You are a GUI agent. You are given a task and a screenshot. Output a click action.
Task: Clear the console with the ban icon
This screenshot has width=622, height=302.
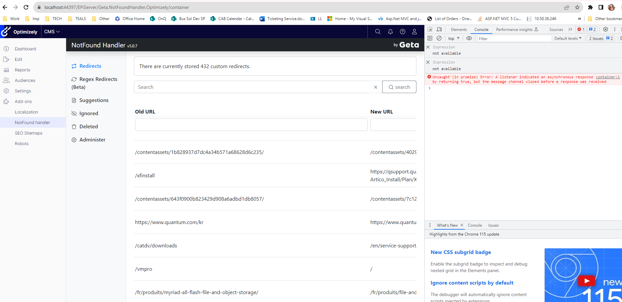click(439, 38)
